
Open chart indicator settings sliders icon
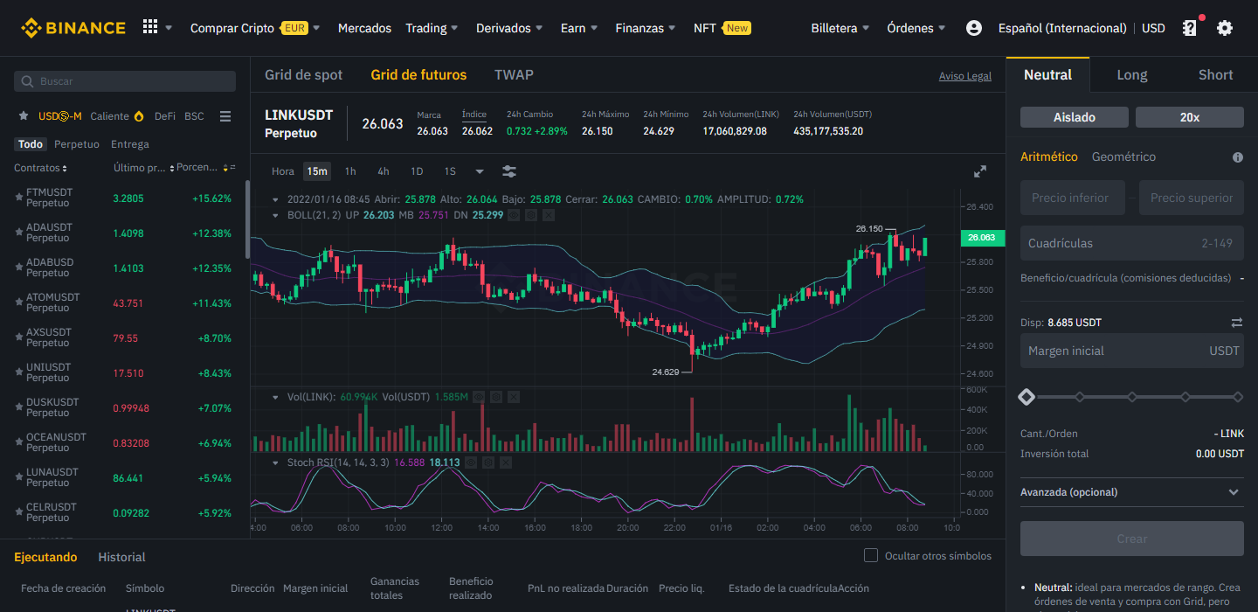tap(509, 171)
